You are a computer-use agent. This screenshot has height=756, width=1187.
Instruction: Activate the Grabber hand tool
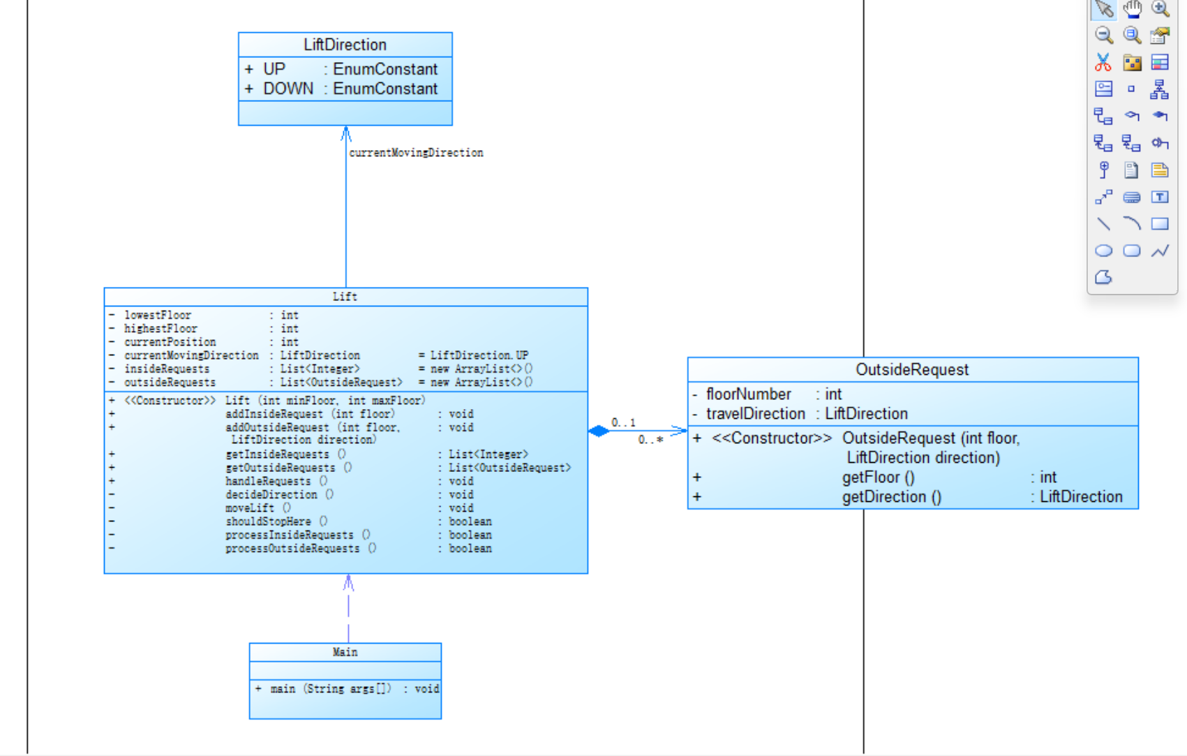[x=1132, y=8]
